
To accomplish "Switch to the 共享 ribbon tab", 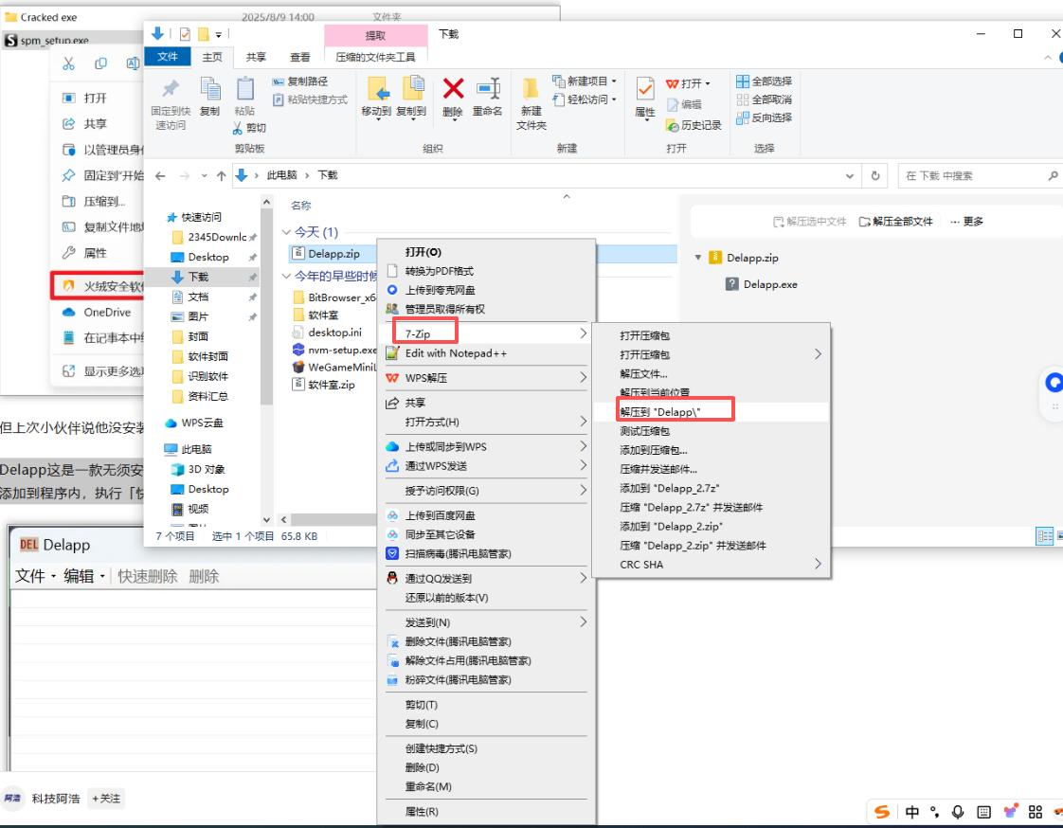I will tap(256, 57).
